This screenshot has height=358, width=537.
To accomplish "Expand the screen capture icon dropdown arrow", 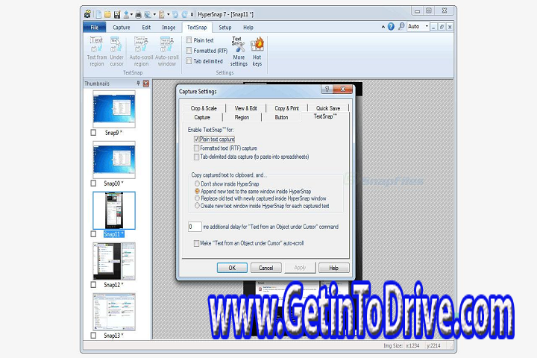I will click(154, 14).
